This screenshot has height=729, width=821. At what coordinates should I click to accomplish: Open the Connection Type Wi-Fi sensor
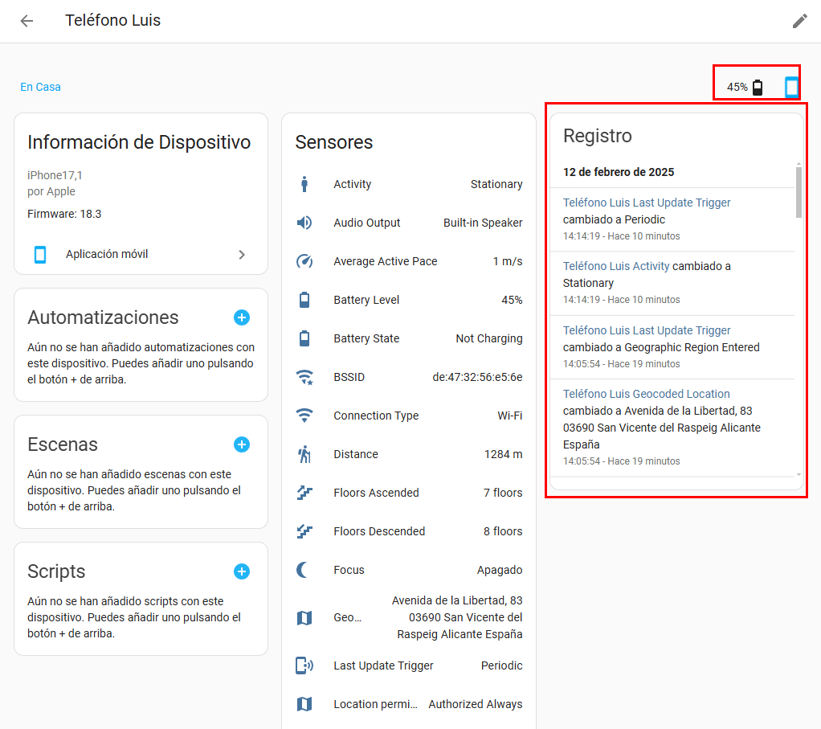coord(408,416)
